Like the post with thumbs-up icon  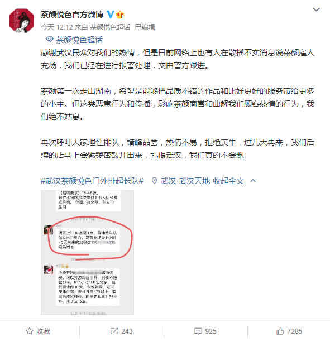(x=280, y=331)
